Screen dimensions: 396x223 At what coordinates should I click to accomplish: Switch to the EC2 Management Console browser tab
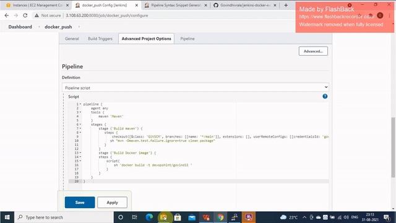[37, 5]
